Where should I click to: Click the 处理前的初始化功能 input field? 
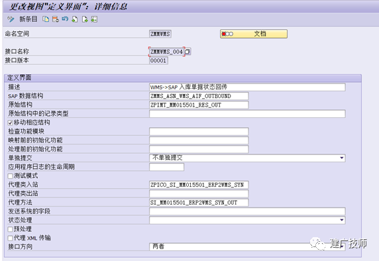pos(199,149)
